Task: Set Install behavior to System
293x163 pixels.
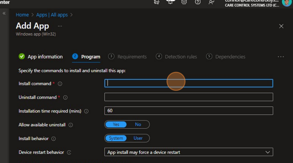Action: tap(116, 138)
